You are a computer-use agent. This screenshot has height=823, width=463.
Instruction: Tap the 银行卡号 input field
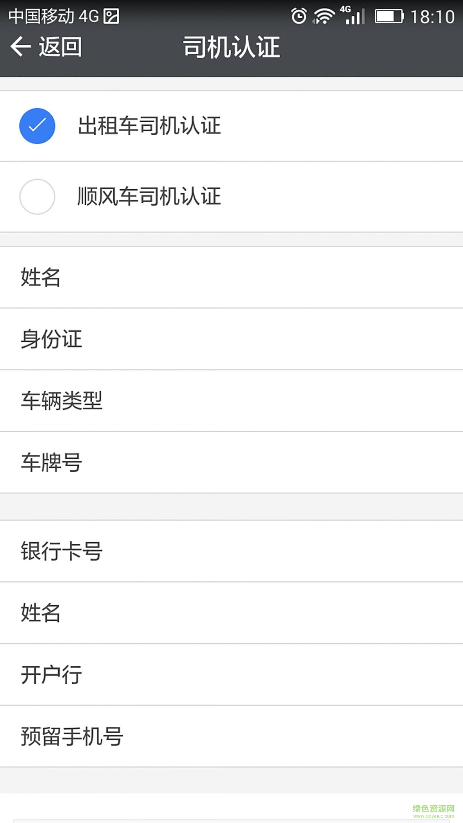(231, 551)
